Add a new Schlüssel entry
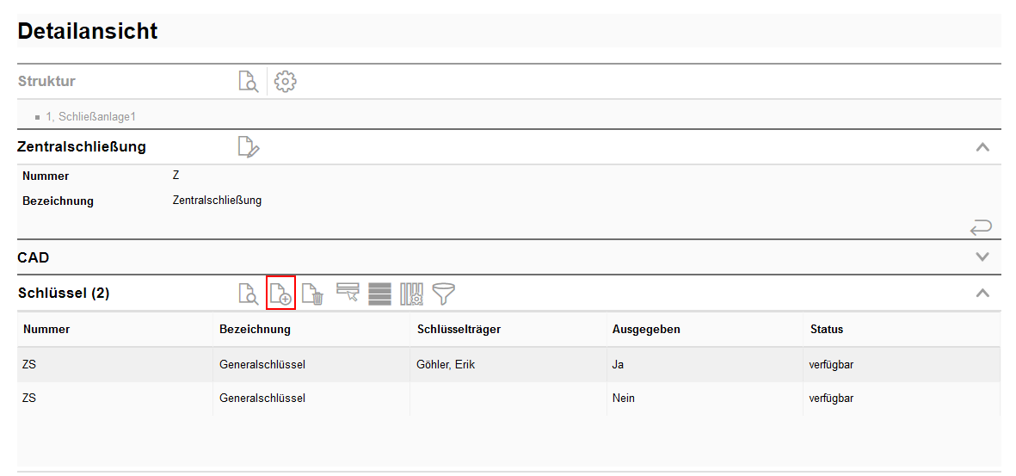 coord(281,294)
